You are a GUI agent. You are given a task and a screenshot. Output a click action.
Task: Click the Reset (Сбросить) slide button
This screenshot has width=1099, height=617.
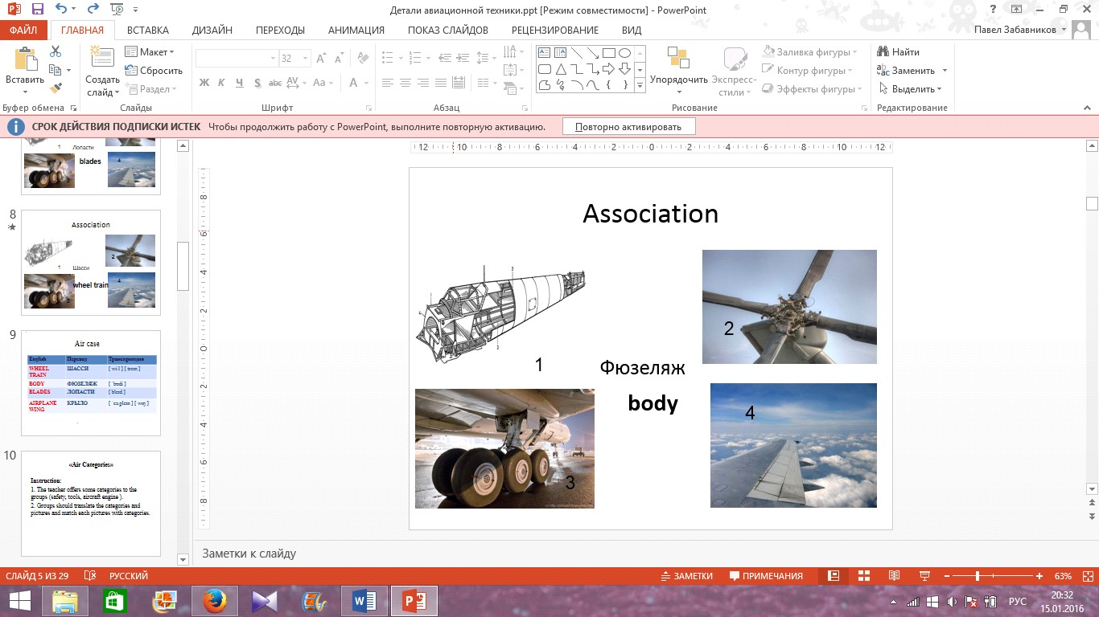pos(154,71)
